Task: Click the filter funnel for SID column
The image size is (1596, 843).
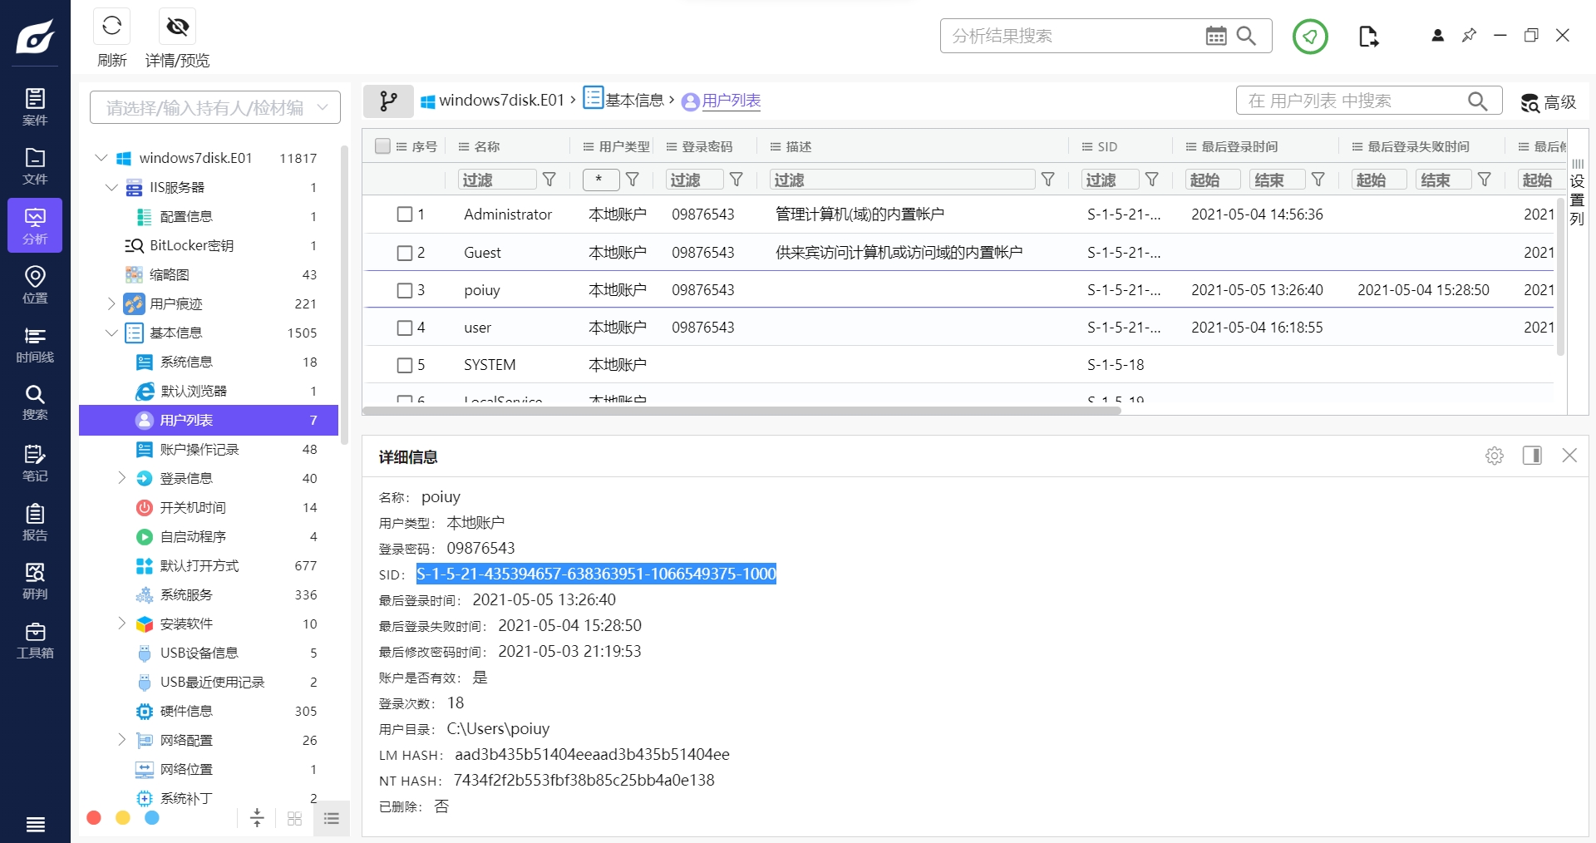Action: [x=1152, y=180]
